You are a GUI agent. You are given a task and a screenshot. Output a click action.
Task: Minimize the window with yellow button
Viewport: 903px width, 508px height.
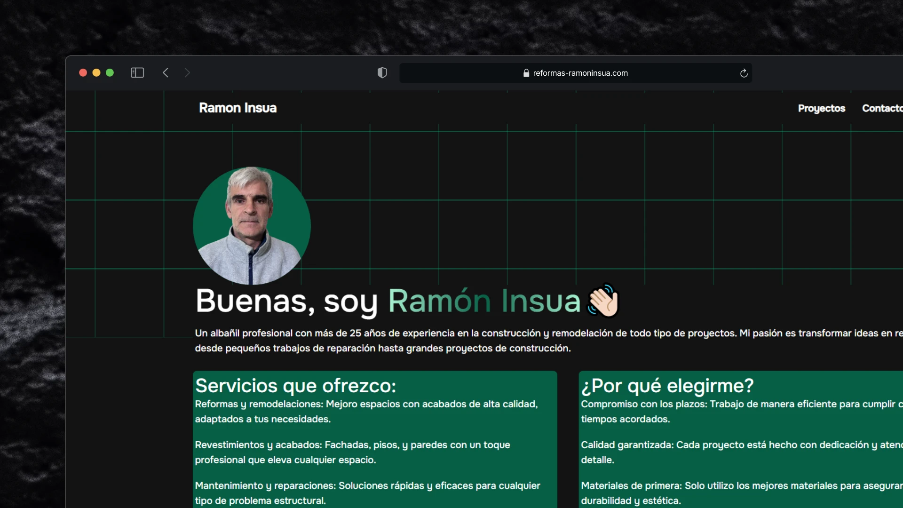click(96, 72)
